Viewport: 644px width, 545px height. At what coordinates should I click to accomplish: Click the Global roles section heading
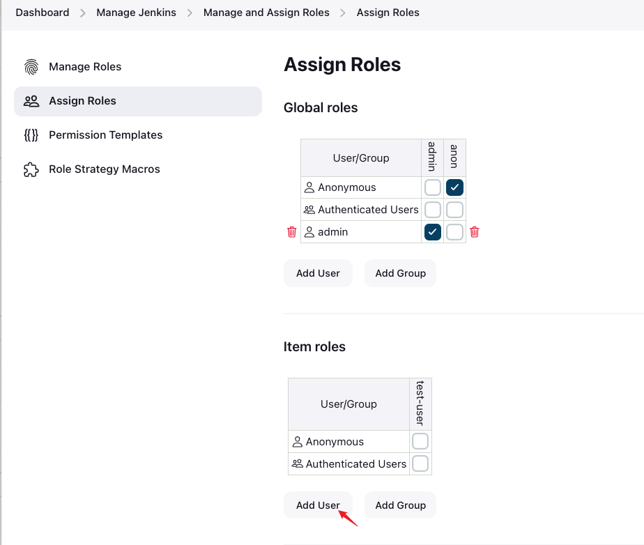(321, 107)
